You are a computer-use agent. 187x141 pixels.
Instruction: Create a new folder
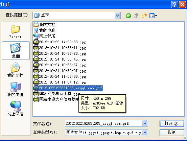144,16
